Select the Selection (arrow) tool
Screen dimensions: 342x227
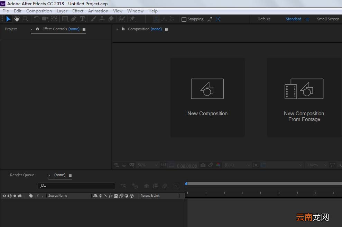(x=8, y=19)
